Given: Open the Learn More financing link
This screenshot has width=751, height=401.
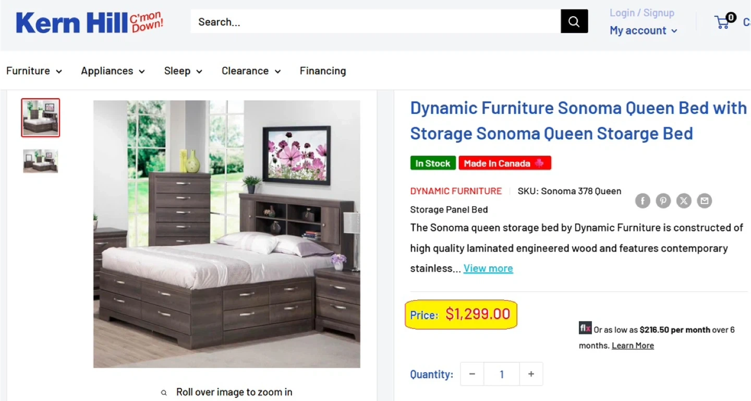Looking at the screenshot, I should click(x=633, y=346).
